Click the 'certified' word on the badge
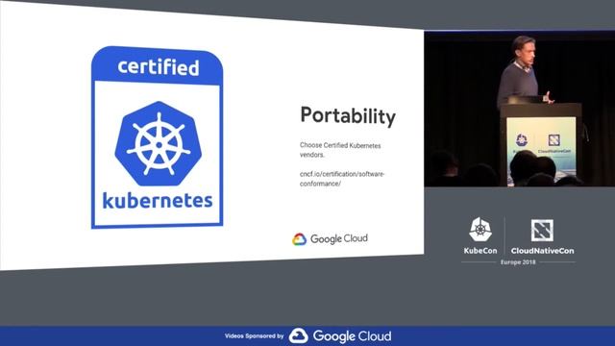This screenshot has height=346, width=615. point(159,66)
